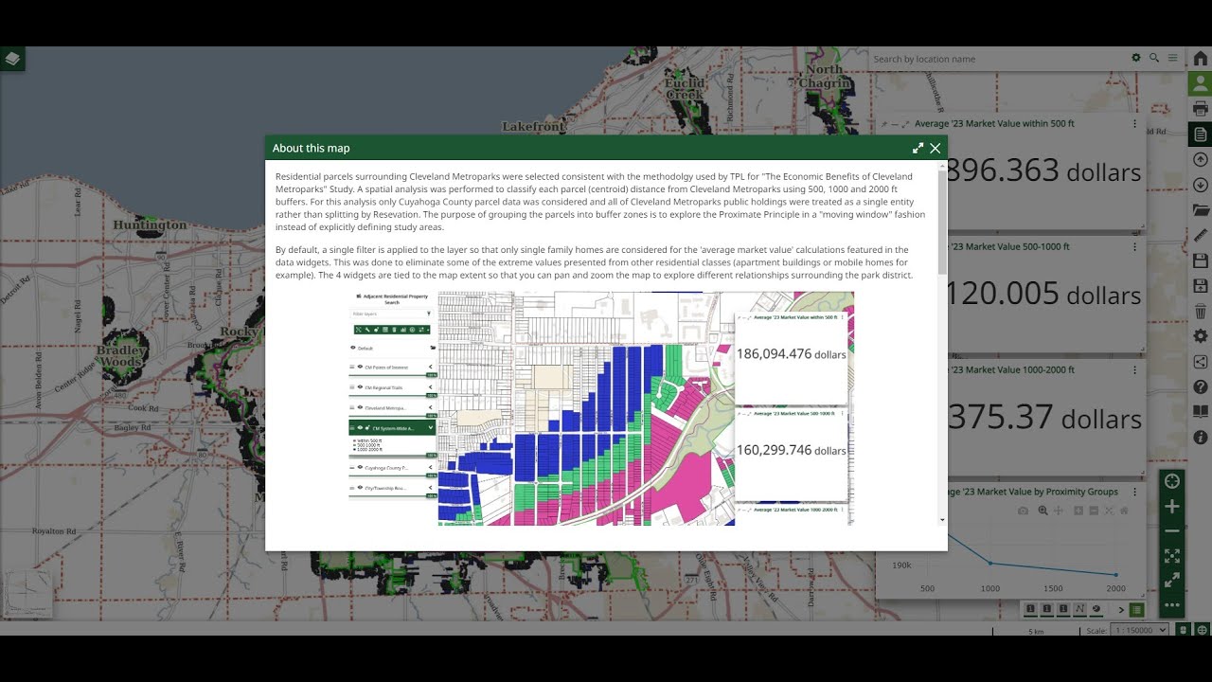Toggle the mouse coordinates icon in status bar
This screenshot has height=682, width=1212.
[x=1184, y=630]
